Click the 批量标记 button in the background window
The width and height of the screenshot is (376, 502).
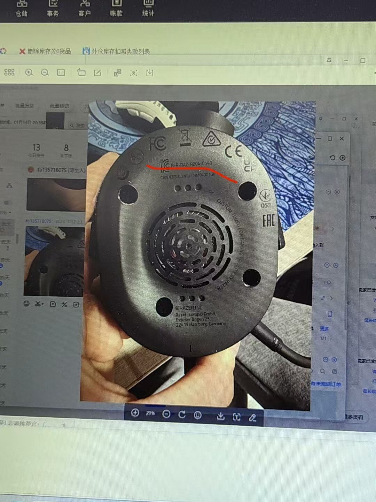click(x=59, y=106)
